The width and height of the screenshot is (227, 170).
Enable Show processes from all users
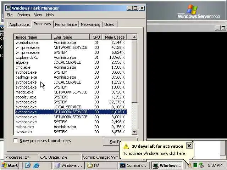tap(16, 141)
